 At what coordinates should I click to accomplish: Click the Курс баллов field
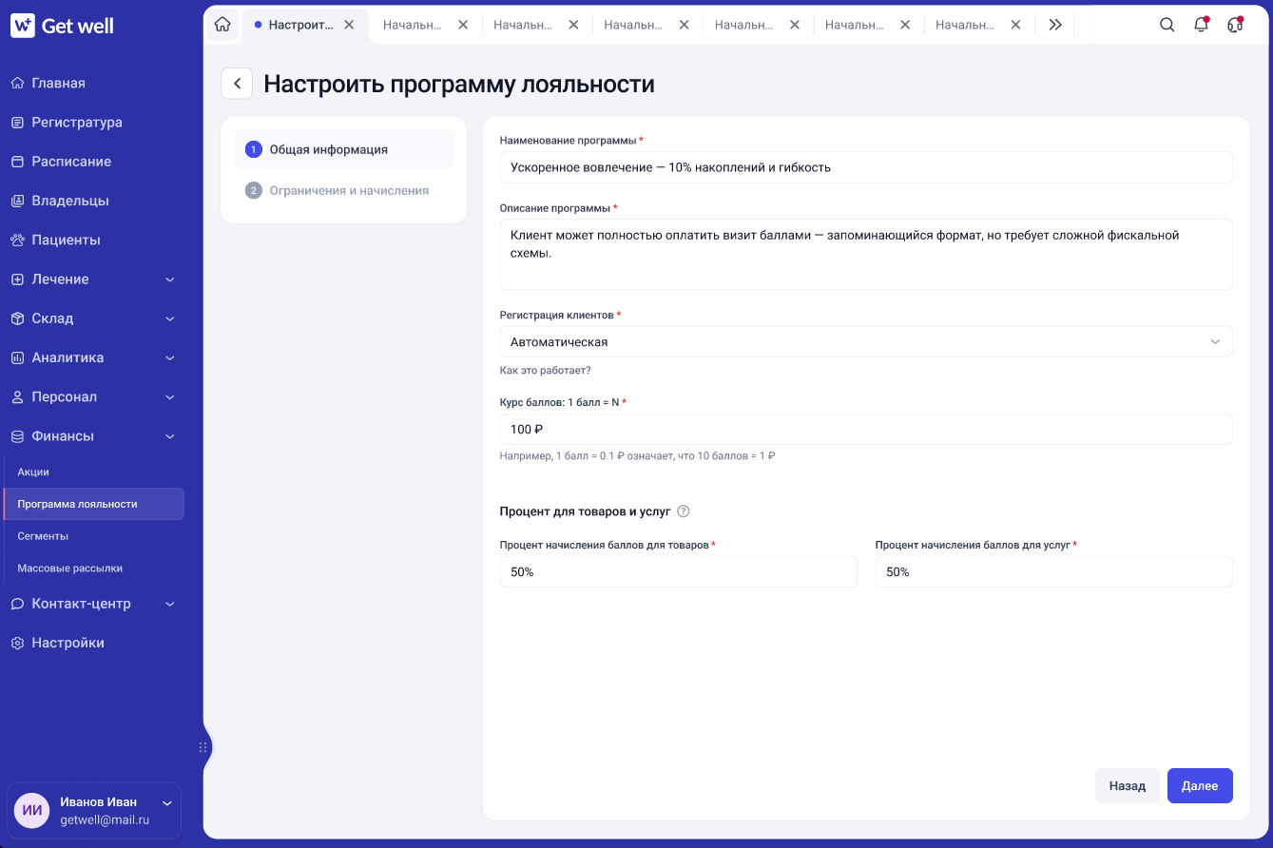866,429
